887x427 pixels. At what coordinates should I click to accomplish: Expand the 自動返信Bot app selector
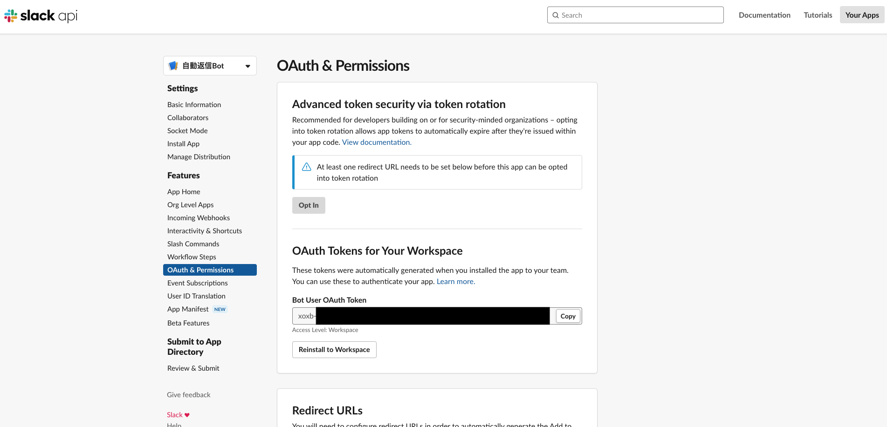(209, 65)
